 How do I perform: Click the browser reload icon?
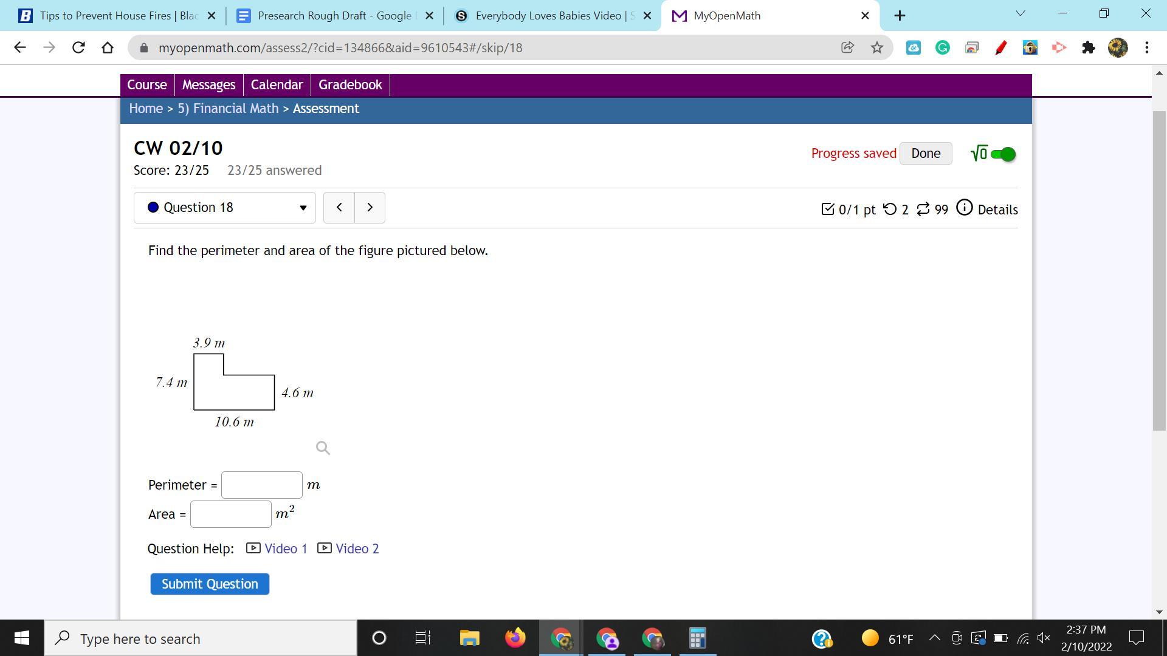coord(78,47)
